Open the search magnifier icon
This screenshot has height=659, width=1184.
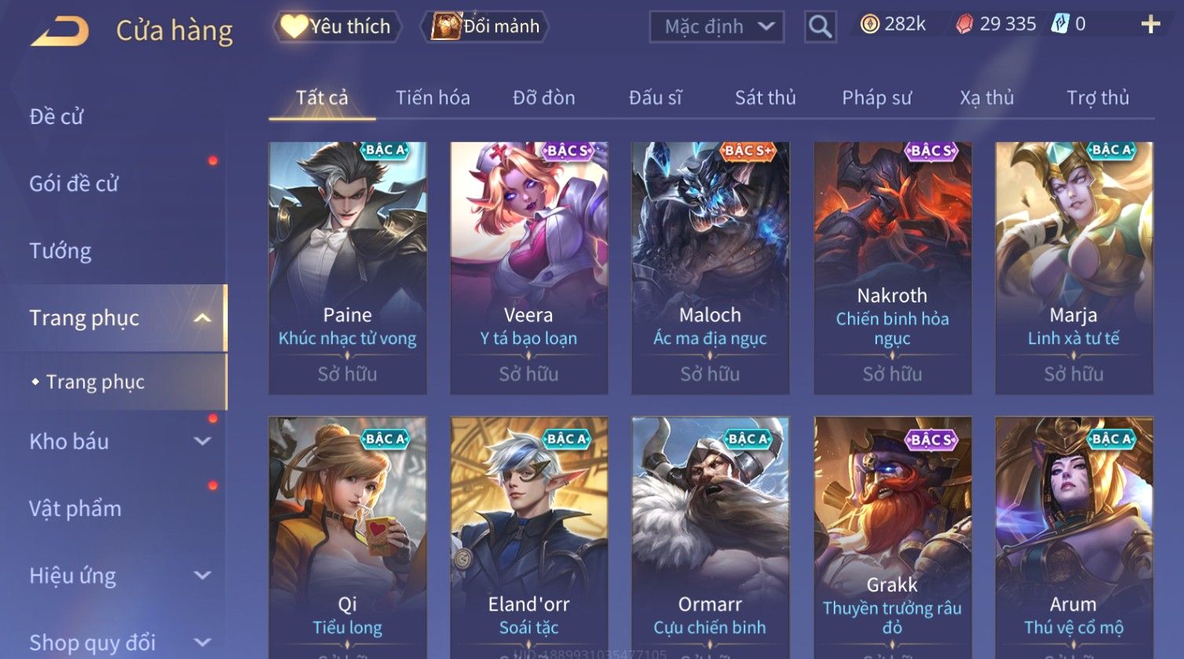point(820,27)
